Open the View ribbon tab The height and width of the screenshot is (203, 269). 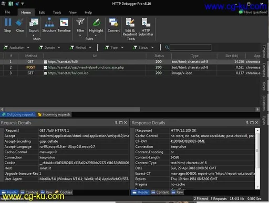coord(73,12)
